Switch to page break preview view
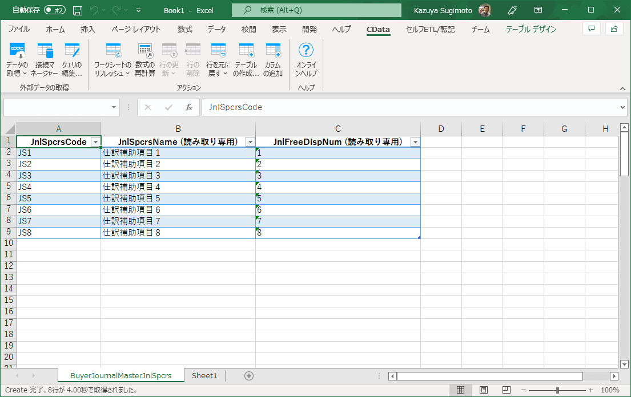The width and height of the screenshot is (631, 397). [x=506, y=390]
